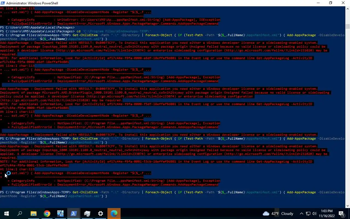Minimize the PowerShell window
Screen dimensions: 350x219
pos(318,3)
